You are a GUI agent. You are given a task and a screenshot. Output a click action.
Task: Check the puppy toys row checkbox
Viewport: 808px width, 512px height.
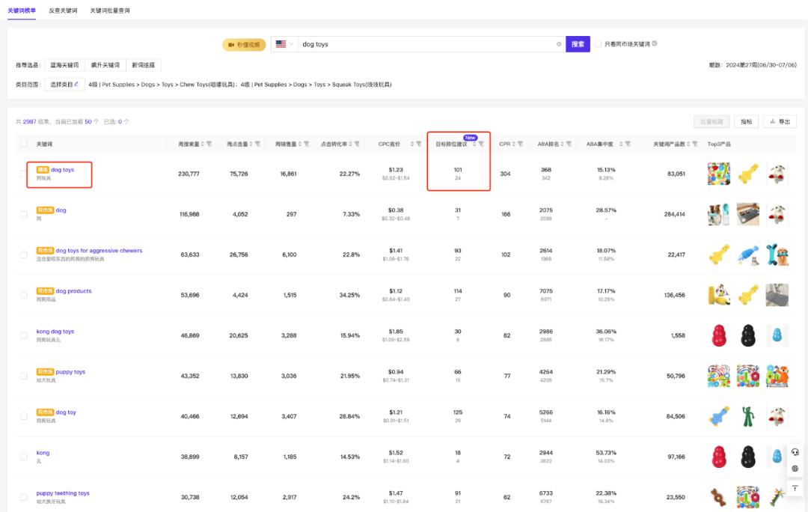(24, 376)
